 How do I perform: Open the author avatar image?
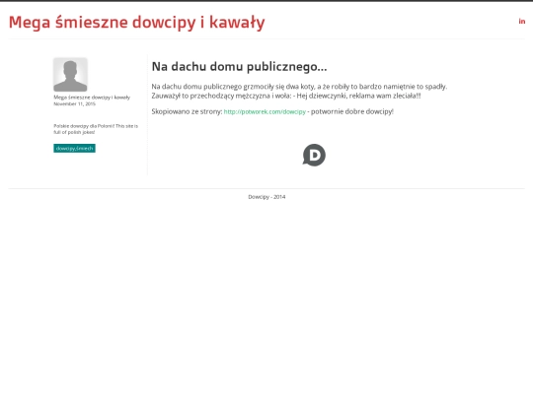coord(70,75)
